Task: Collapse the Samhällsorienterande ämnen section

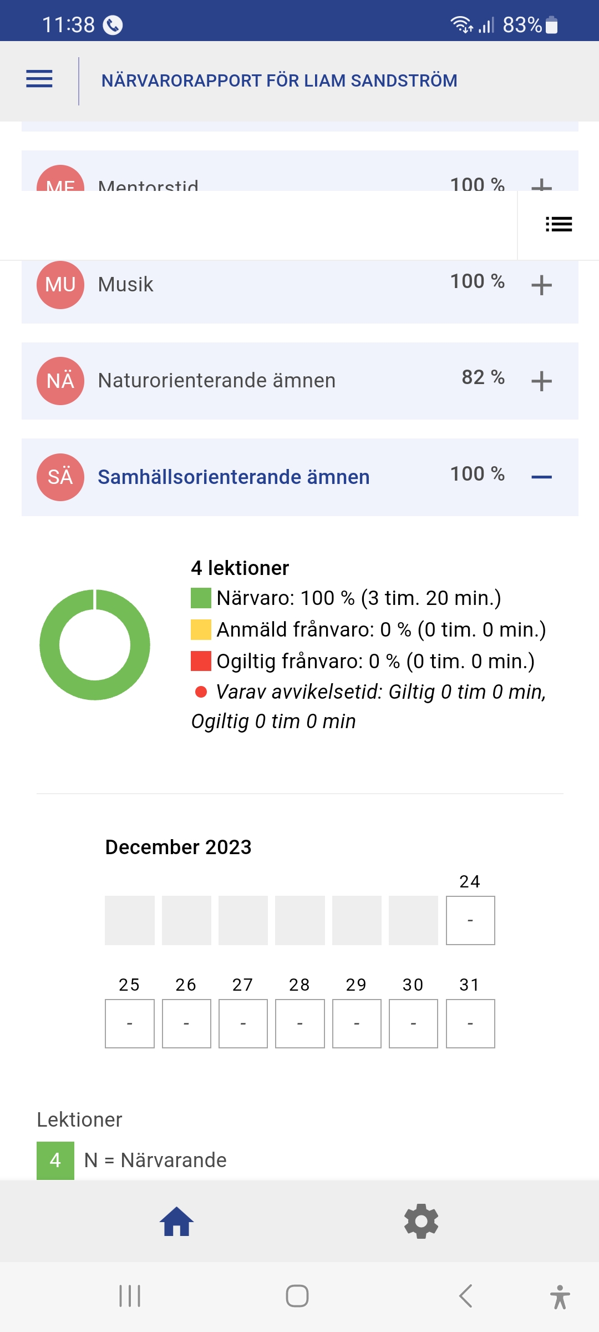Action: pos(541,477)
